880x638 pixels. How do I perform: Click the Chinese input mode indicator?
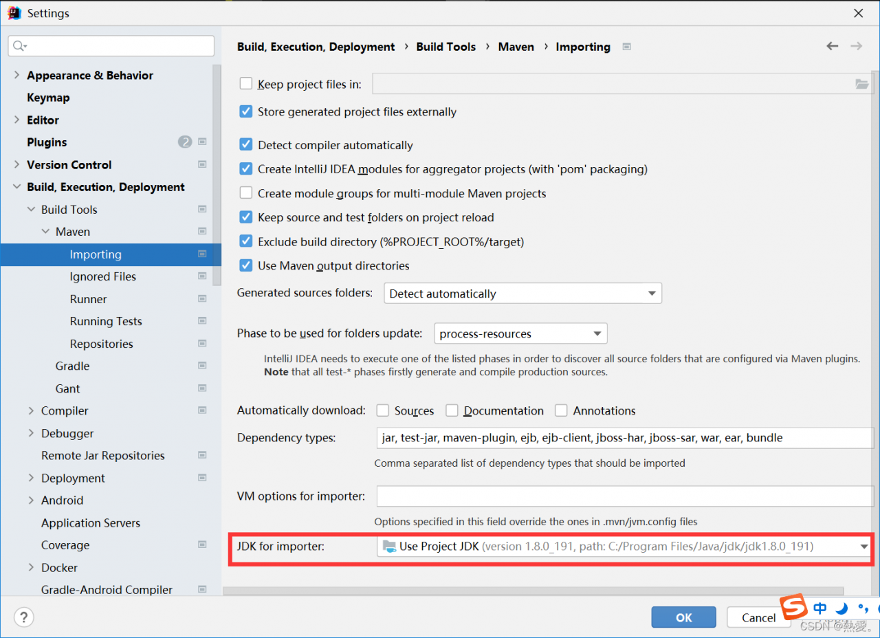tap(820, 608)
